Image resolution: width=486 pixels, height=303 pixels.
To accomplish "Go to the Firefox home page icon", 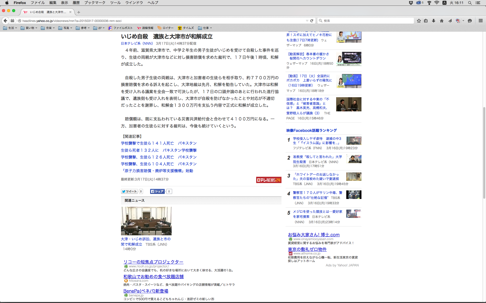I will (x=442, y=21).
